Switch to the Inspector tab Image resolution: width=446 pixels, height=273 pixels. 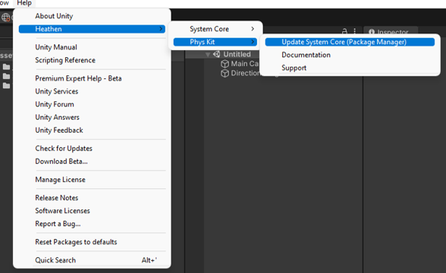[x=390, y=30]
